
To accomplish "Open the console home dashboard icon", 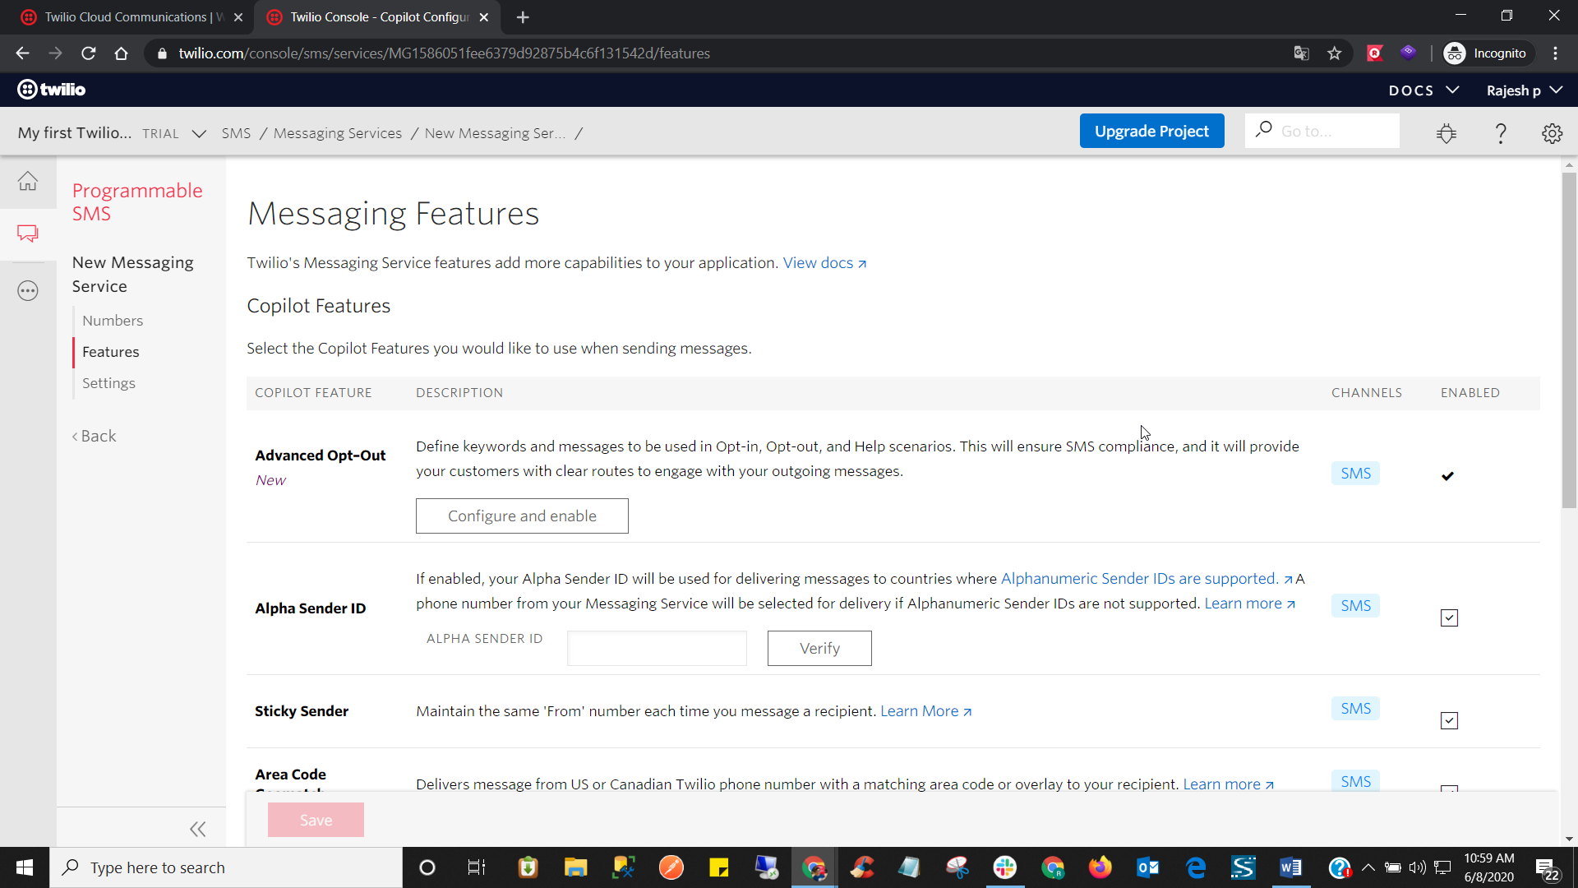I will (x=28, y=181).
